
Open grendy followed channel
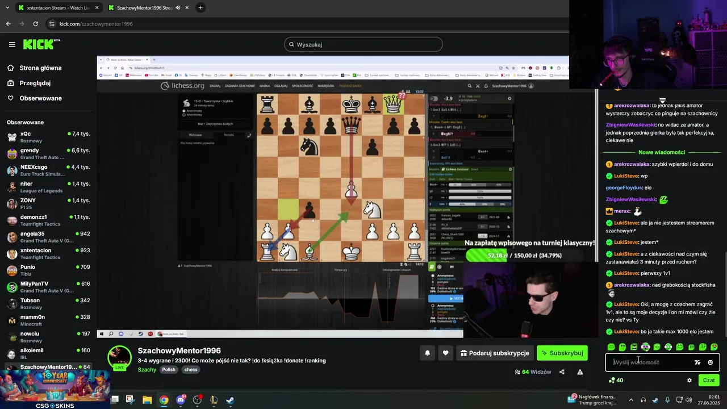point(48,153)
